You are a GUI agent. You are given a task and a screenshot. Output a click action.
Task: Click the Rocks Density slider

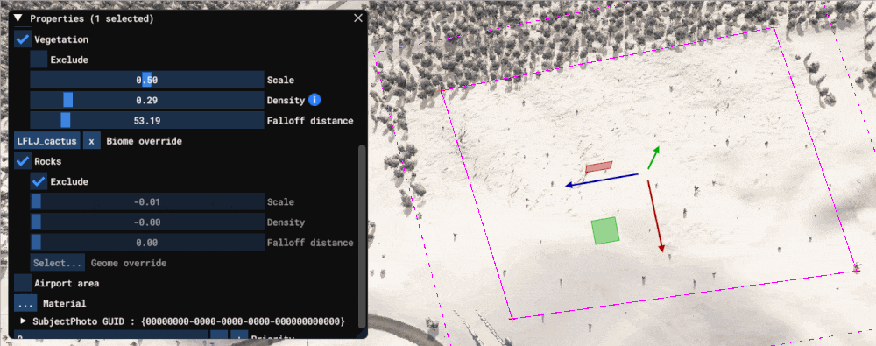(146, 222)
